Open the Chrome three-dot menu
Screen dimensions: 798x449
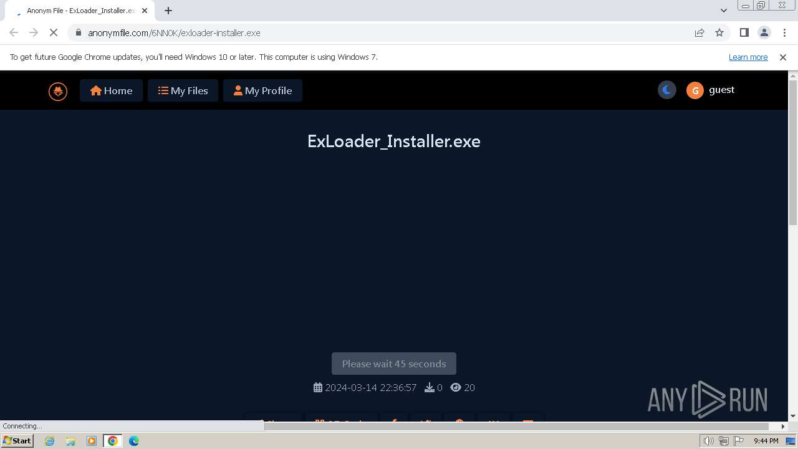[784, 32]
